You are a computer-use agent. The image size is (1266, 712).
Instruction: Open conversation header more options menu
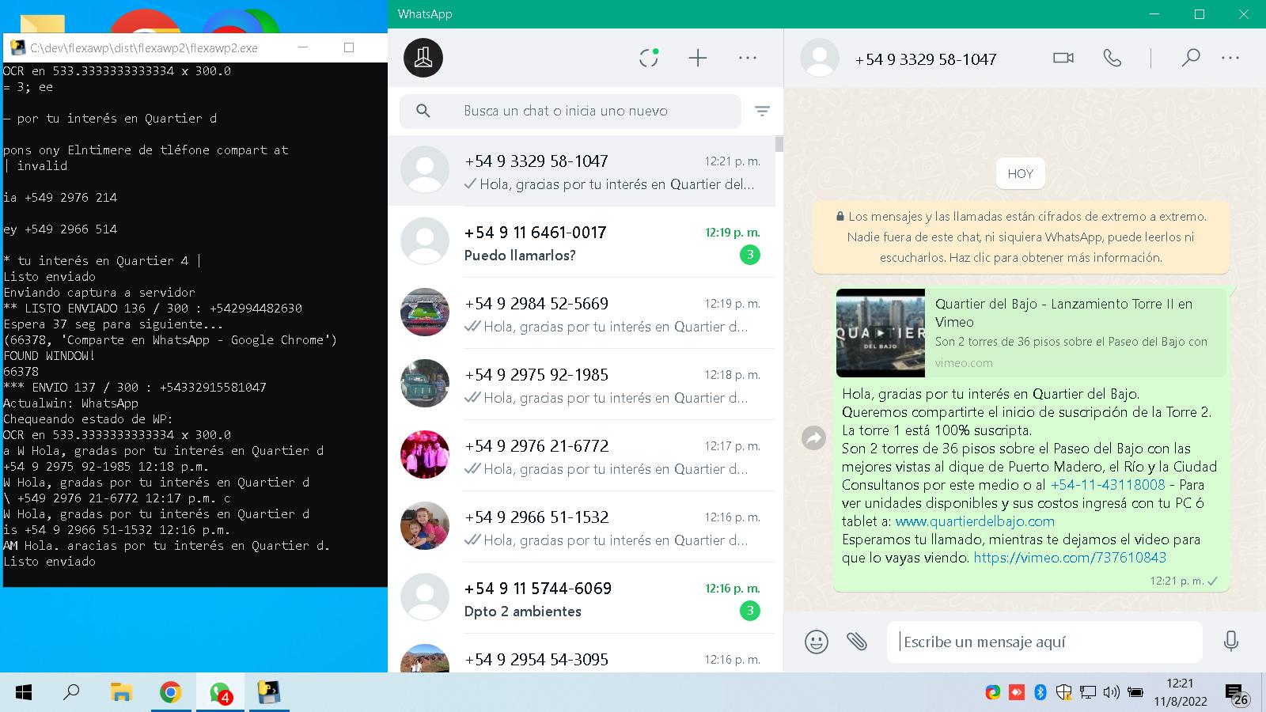tap(1230, 58)
